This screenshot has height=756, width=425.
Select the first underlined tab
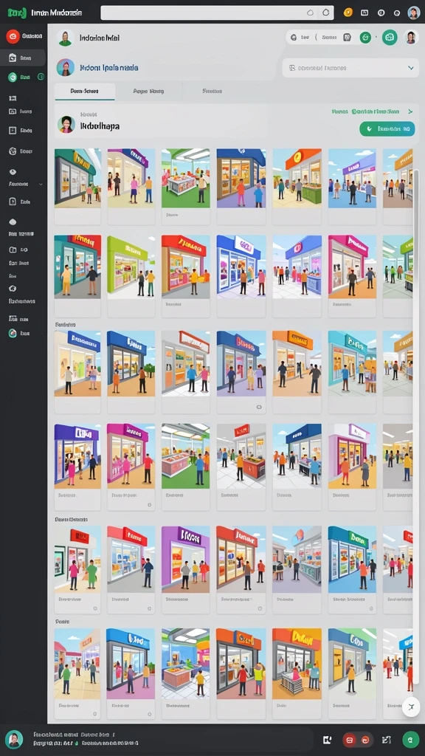pyautogui.click(x=84, y=91)
